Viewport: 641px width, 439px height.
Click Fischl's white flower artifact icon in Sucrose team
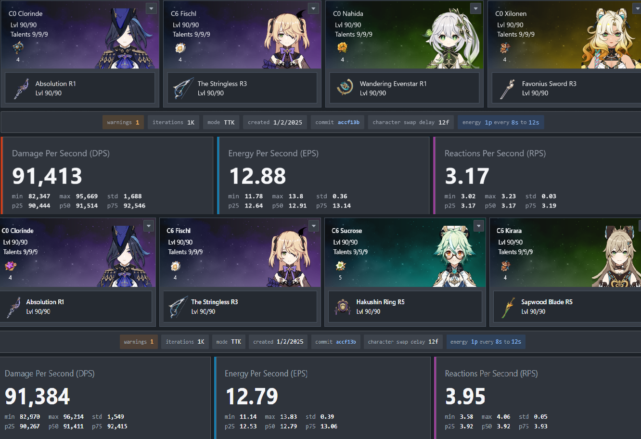(x=175, y=266)
